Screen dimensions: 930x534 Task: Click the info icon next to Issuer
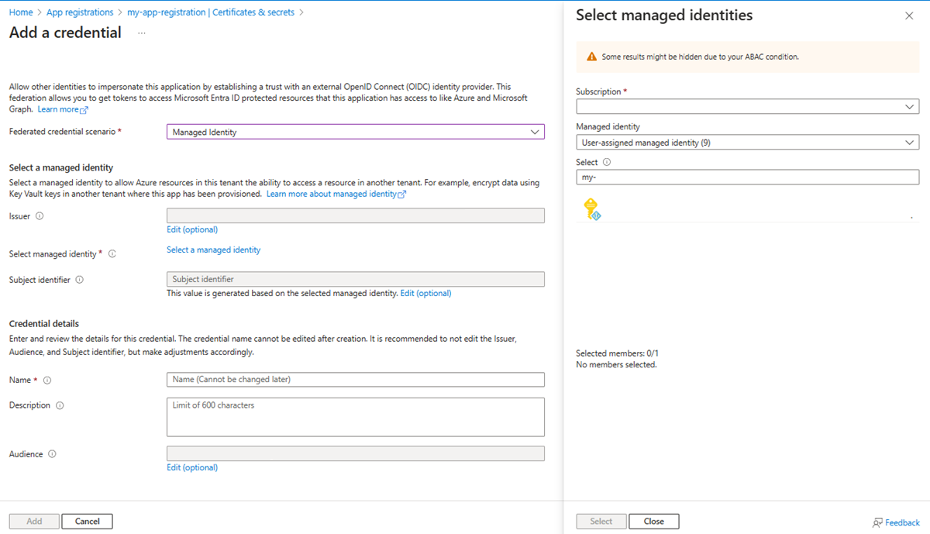click(40, 216)
